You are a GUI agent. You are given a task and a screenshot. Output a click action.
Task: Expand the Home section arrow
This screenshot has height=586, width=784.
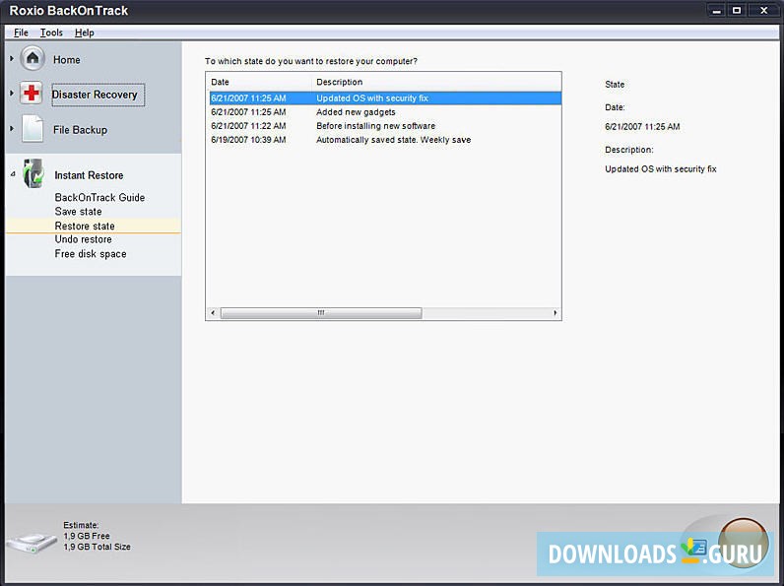pos(12,58)
